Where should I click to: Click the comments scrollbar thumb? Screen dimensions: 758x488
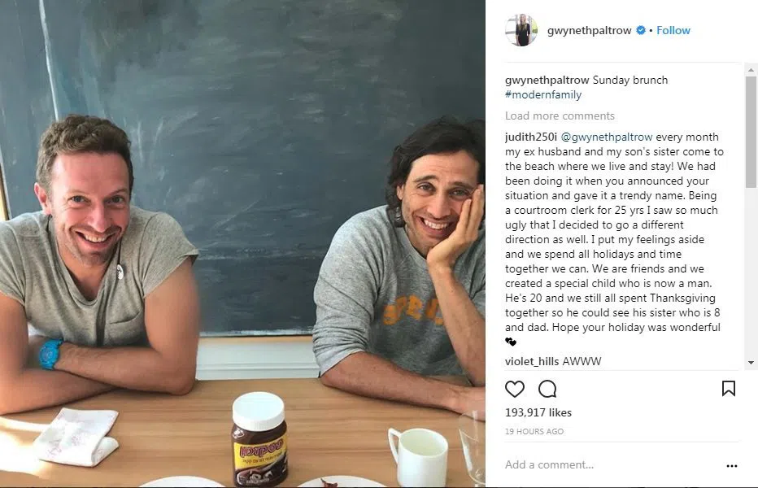tap(751, 132)
